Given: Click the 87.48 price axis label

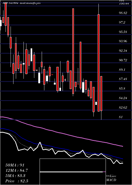Looking at the screenshot, I should [123, 79].
